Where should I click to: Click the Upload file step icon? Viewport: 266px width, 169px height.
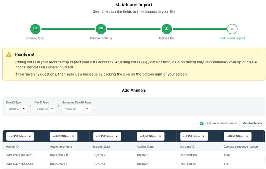click(166, 29)
